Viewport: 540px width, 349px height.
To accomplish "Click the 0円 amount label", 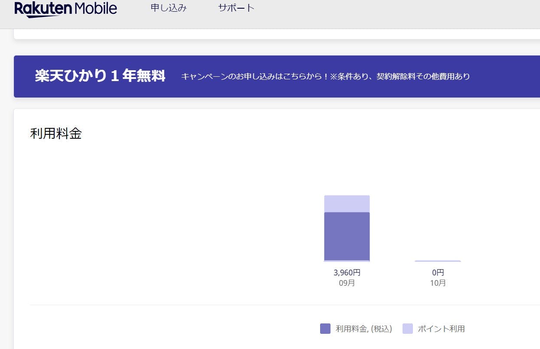I will click(438, 273).
